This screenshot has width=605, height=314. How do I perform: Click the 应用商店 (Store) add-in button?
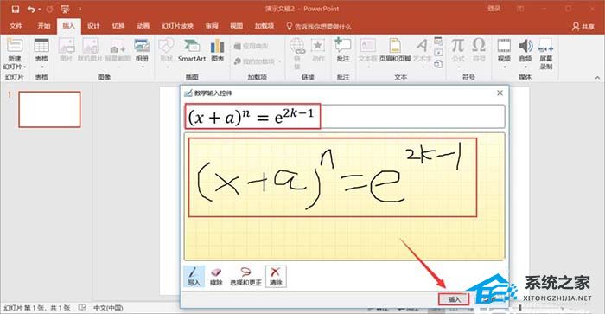[251, 46]
